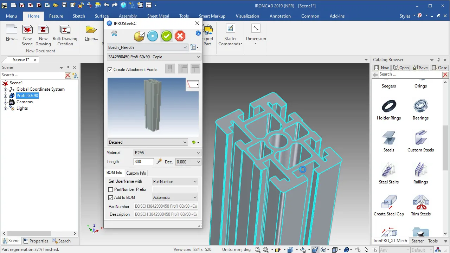This screenshot has height=253, width=450.
Task: Open Bulk Drawing Creation tool
Action: click(65, 35)
